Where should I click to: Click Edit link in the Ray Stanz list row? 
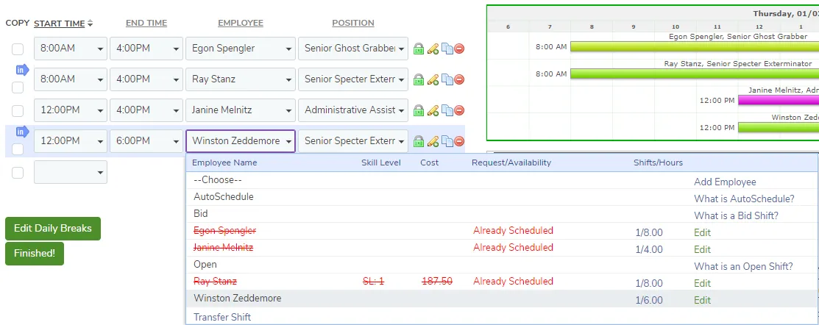pos(703,283)
